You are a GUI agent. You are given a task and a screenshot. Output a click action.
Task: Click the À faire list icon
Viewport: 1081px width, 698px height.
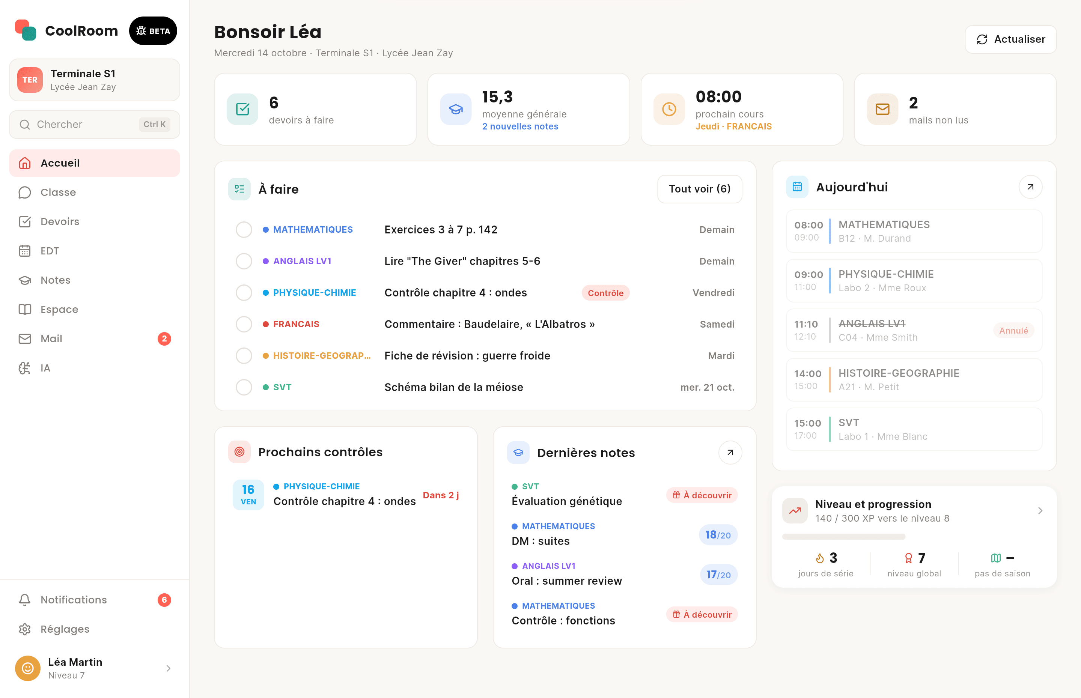tap(239, 189)
